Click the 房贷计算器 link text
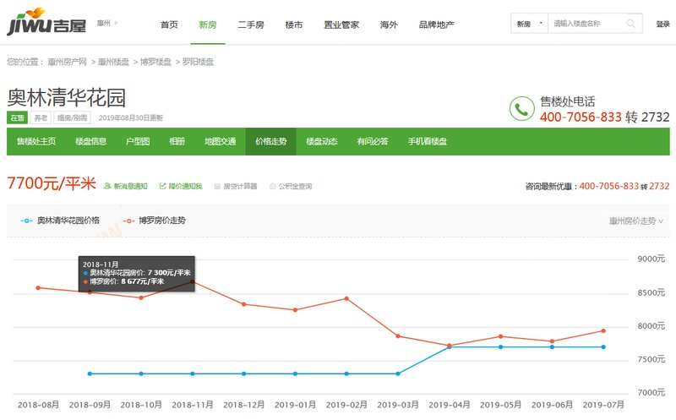Screen dimensions: 676x420 click(x=240, y=186)
